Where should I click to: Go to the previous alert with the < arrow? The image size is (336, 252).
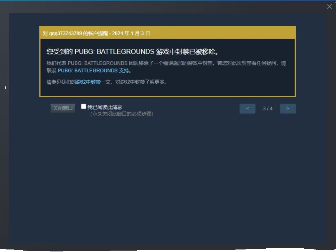pos(247,109)
